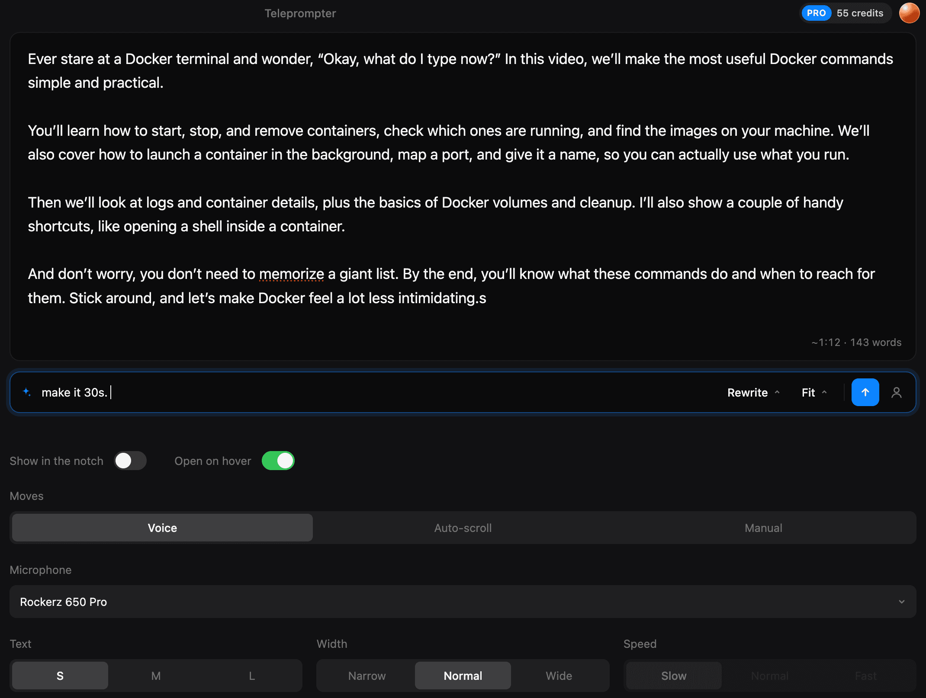Open the orange user avatar
926x698 pixels.
point(909,13)
